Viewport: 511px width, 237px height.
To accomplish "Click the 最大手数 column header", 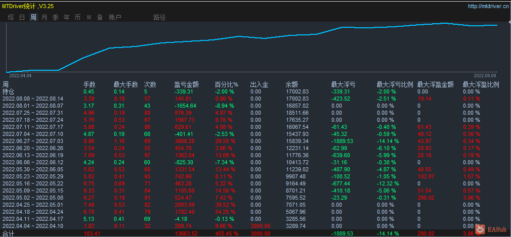I will click(x=125, y=85).
